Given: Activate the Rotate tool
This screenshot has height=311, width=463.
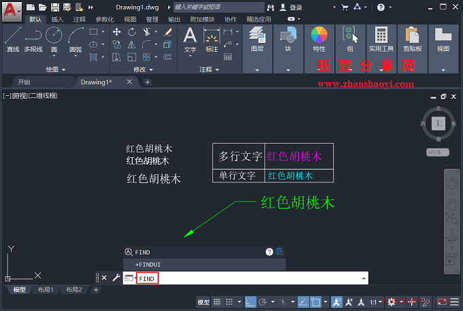Looking at the screenshot, I should 131,32.
